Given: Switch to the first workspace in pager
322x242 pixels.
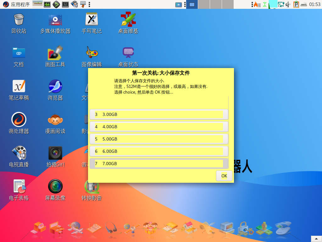Looking at the screenshot, I should click(192, 4).
